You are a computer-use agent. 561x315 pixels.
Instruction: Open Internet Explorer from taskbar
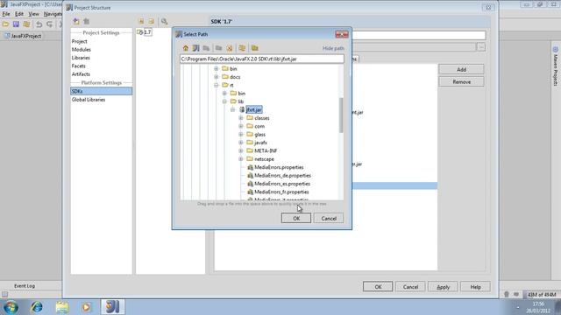click(37, 307)
